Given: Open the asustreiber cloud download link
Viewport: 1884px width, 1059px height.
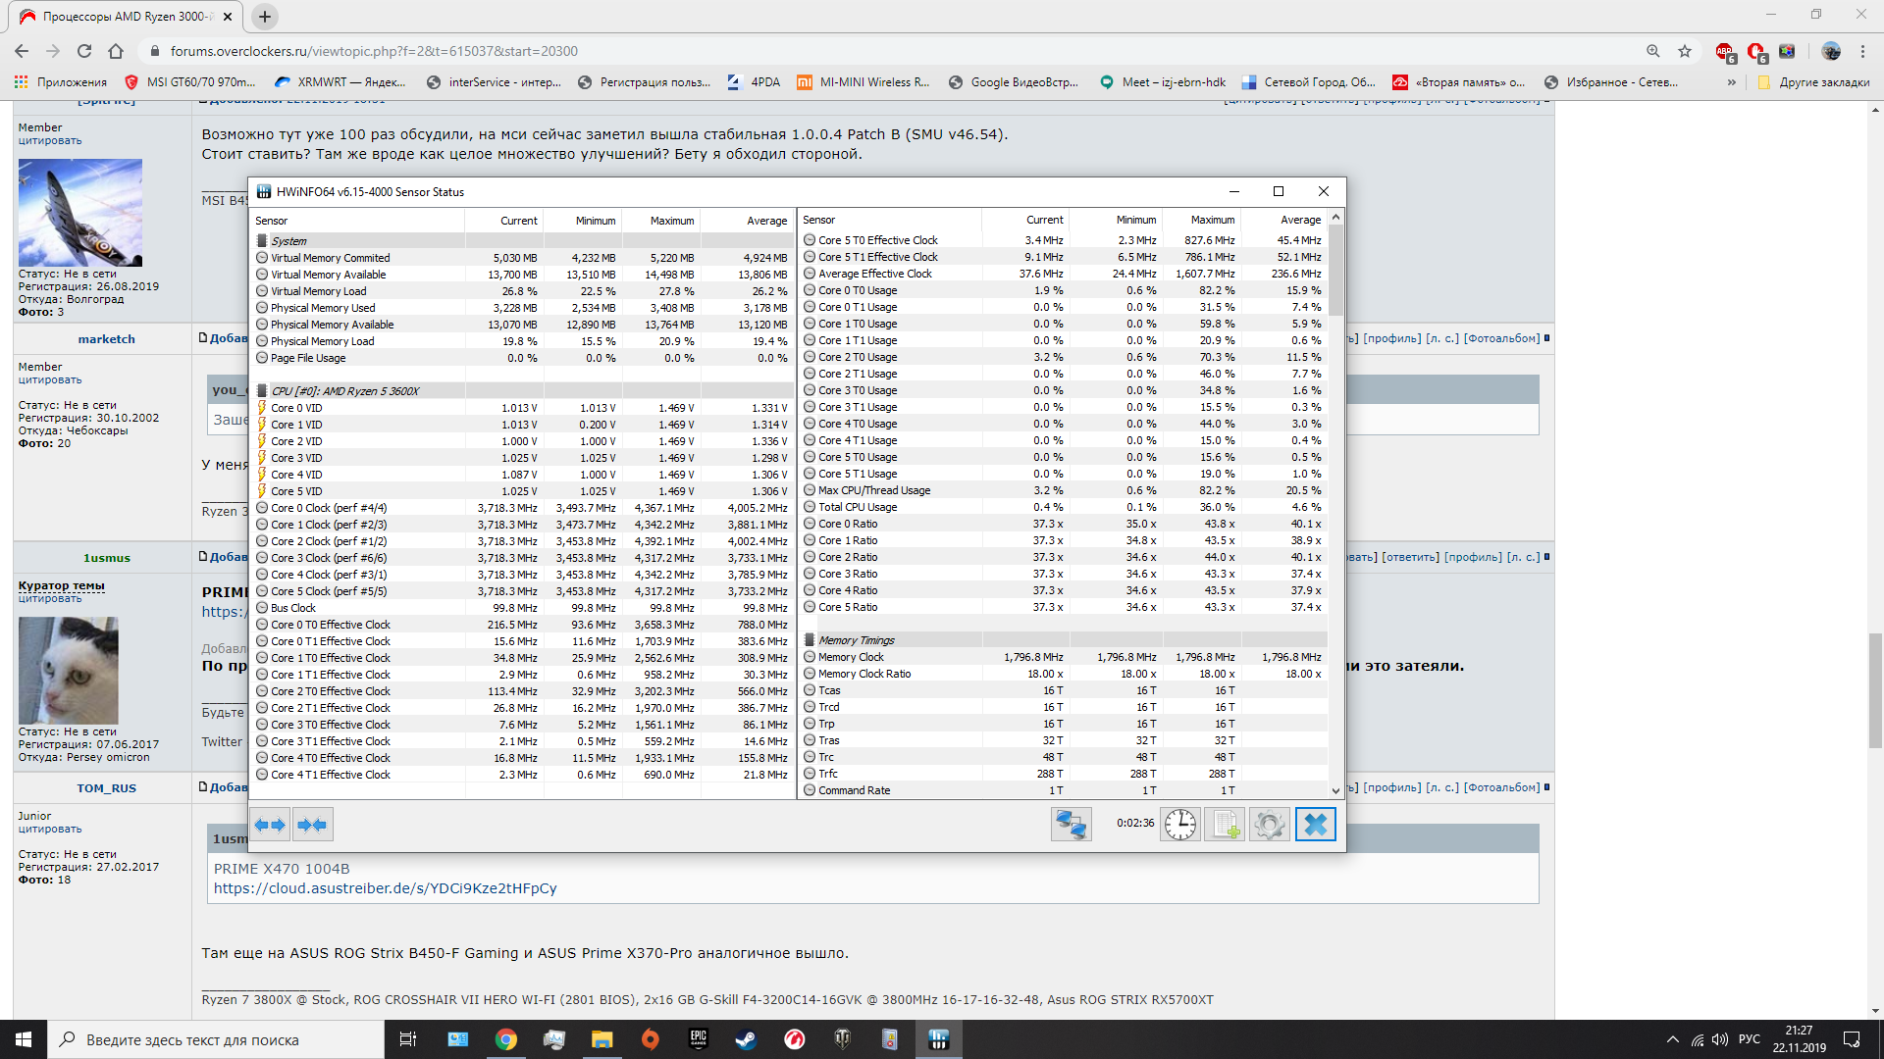Looking at the screenshot, I should [x=385, y=888].
